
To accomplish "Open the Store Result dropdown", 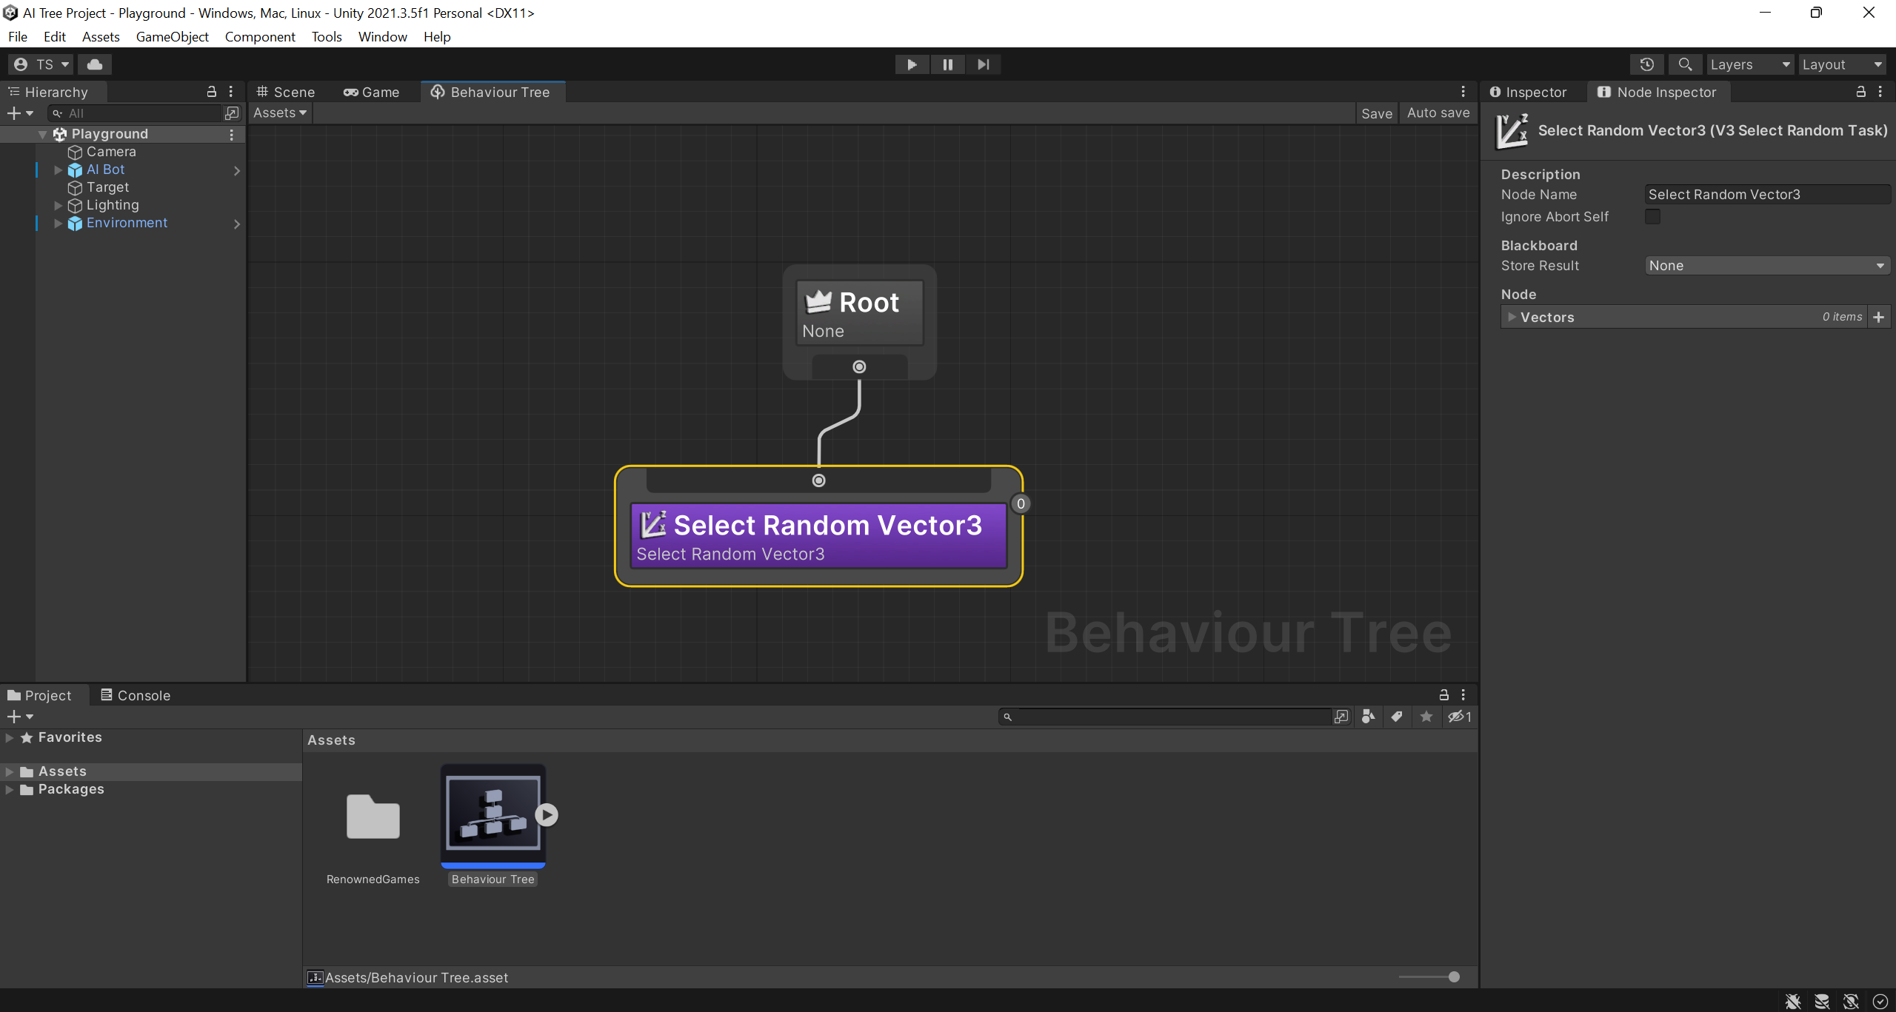I will (x=1767, y=266).
